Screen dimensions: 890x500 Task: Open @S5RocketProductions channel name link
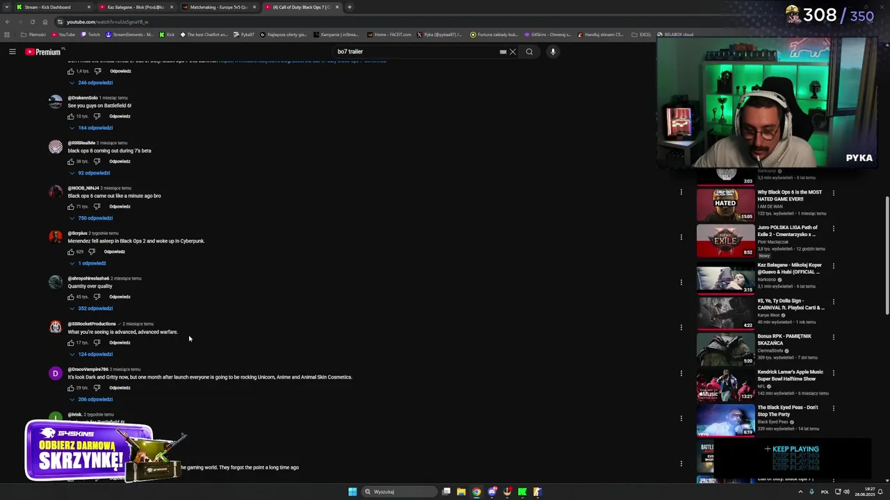tap(92, 324)
